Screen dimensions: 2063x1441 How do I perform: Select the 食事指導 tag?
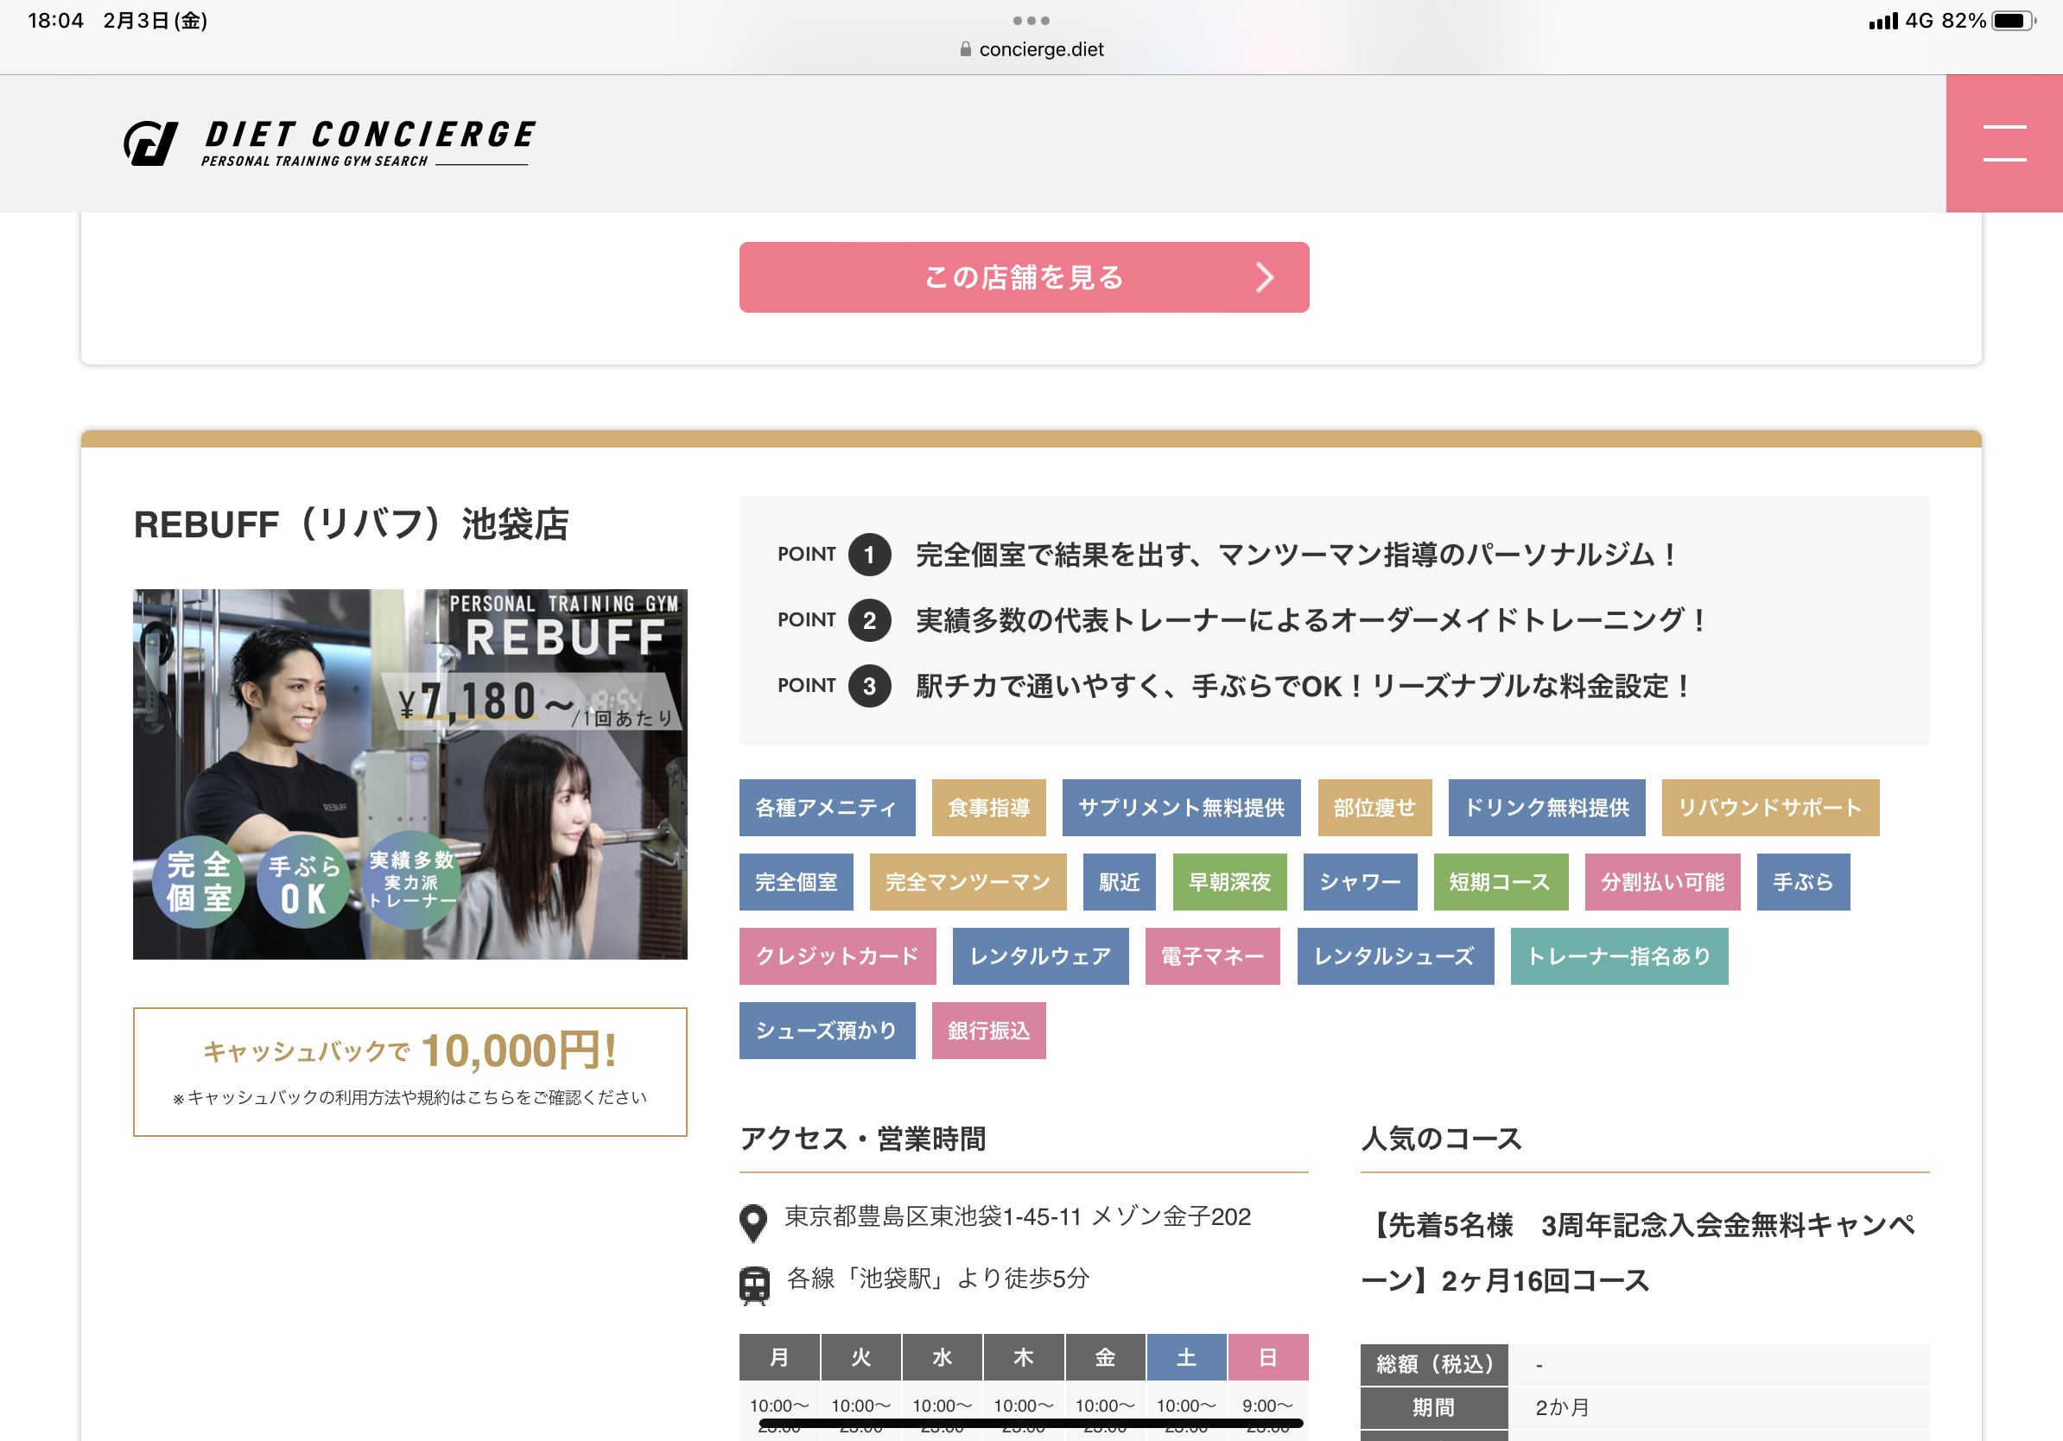988,808
